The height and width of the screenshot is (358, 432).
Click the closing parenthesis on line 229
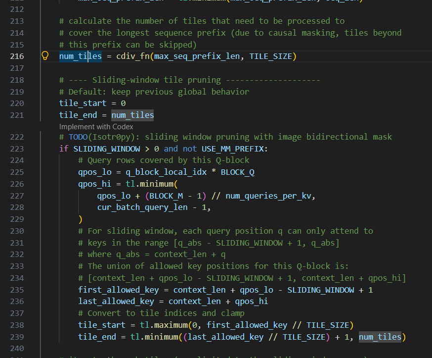click(x=81, y=219)
